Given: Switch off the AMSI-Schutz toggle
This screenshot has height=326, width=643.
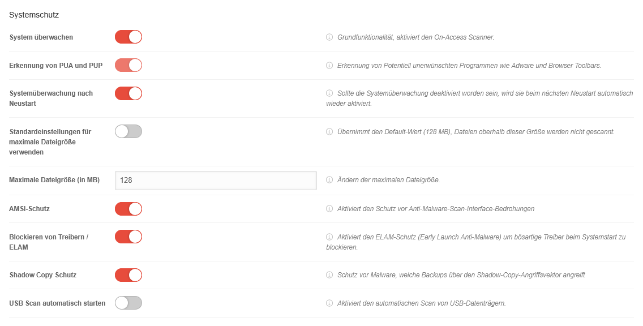Looking at the screenshot, I should [128, 209].
